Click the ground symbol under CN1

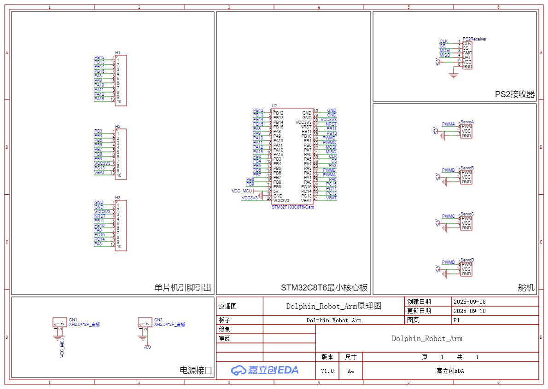(57, 338)
